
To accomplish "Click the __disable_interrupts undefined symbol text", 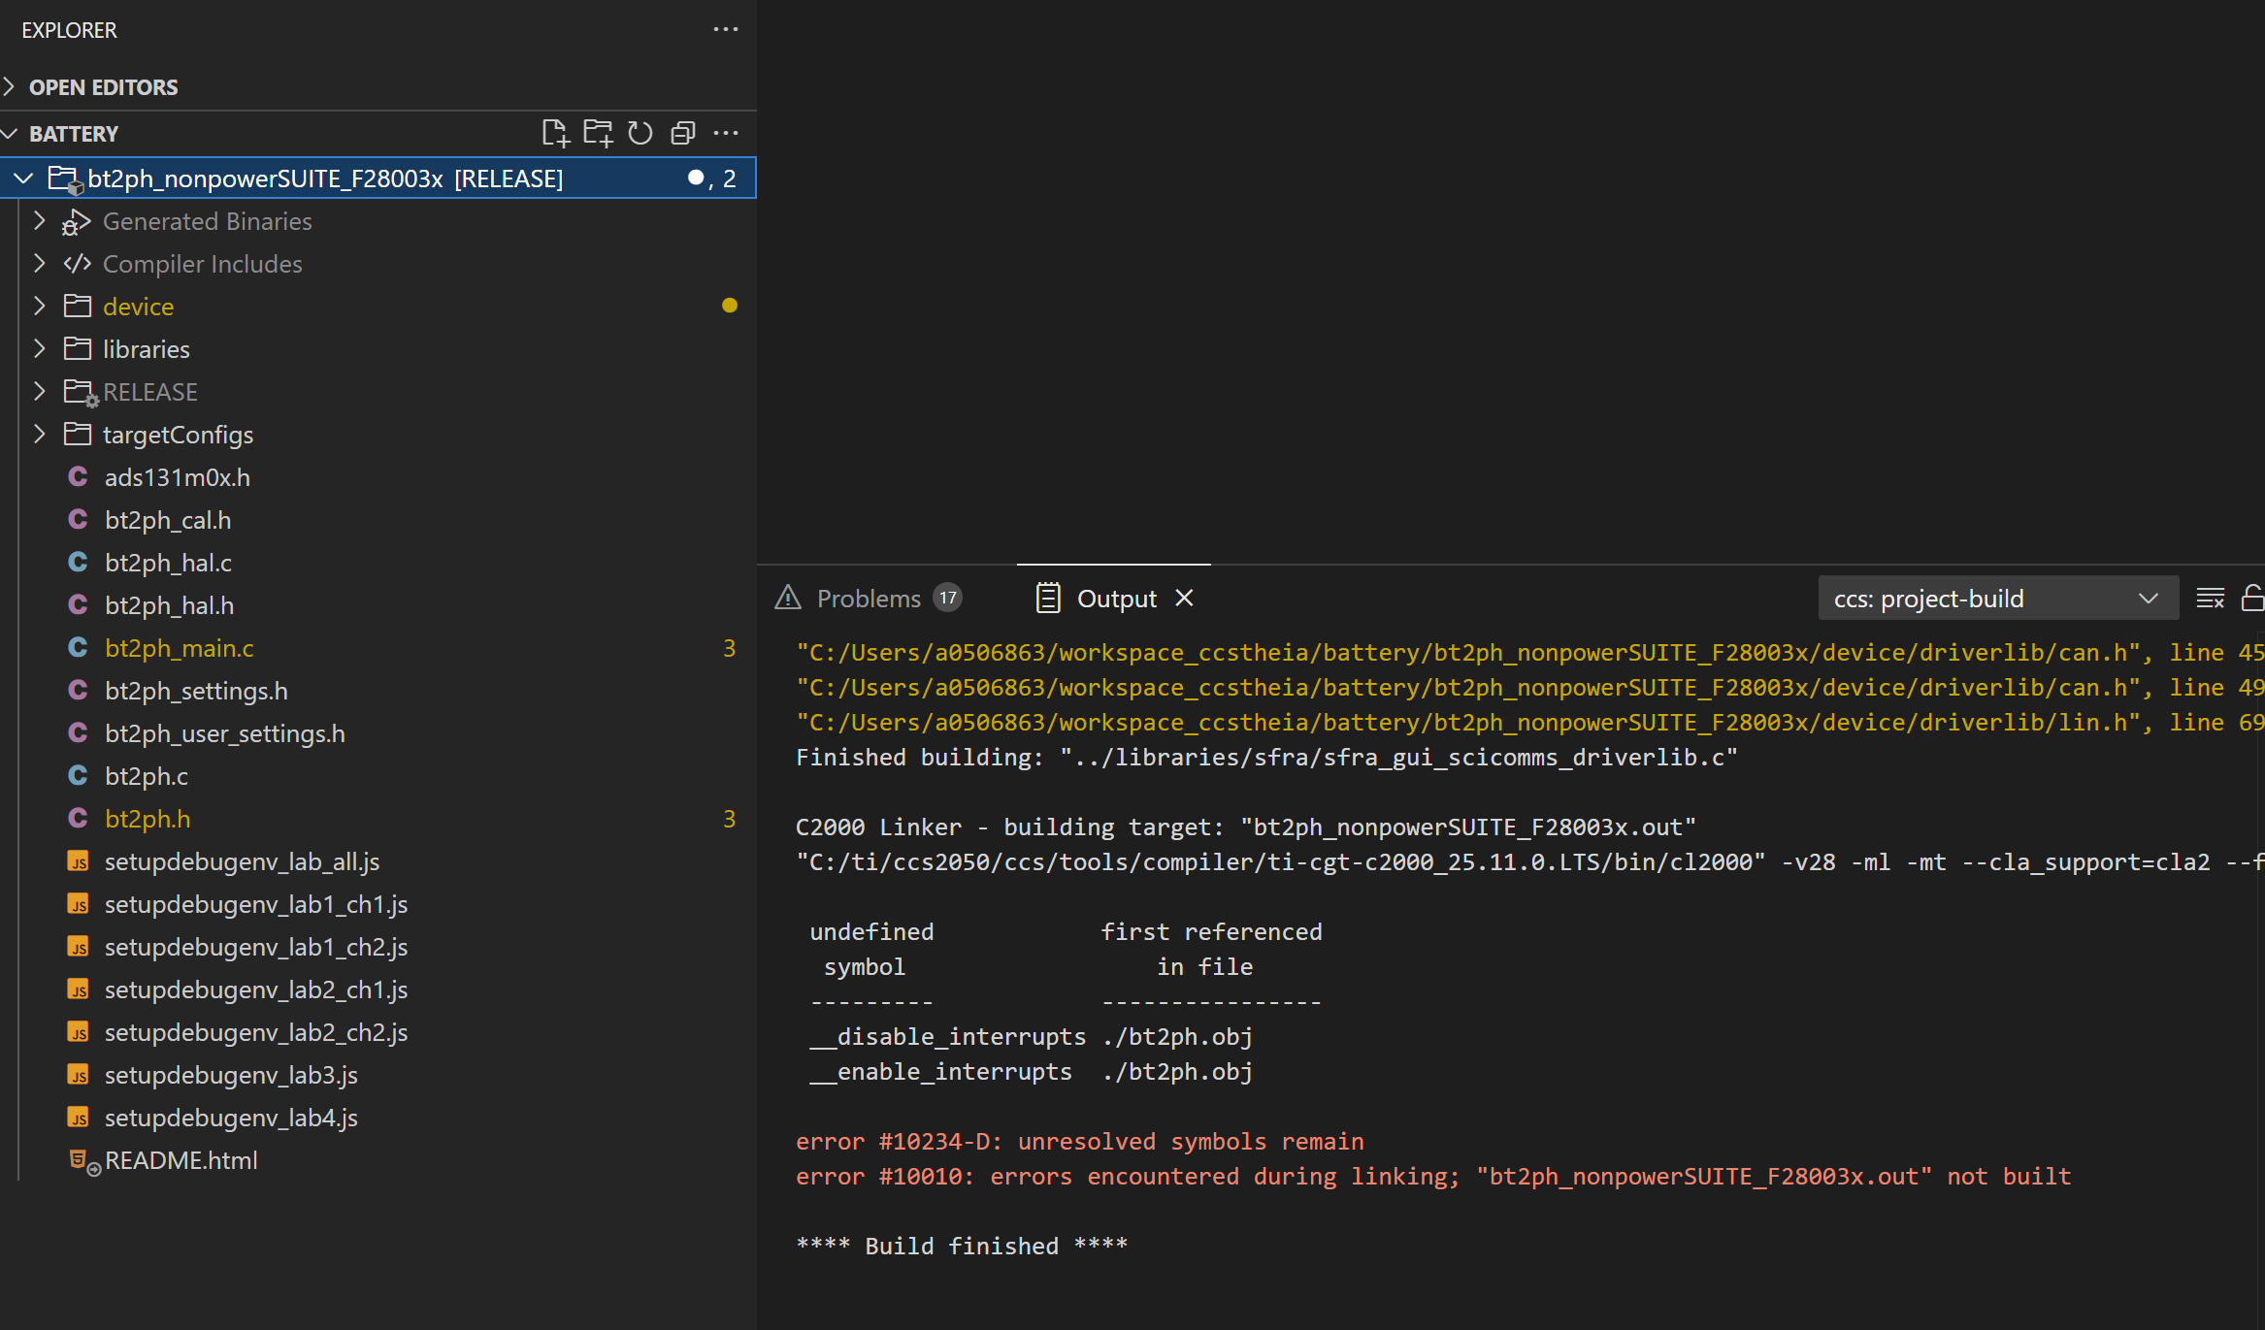I will click(x=948, y=1037).
